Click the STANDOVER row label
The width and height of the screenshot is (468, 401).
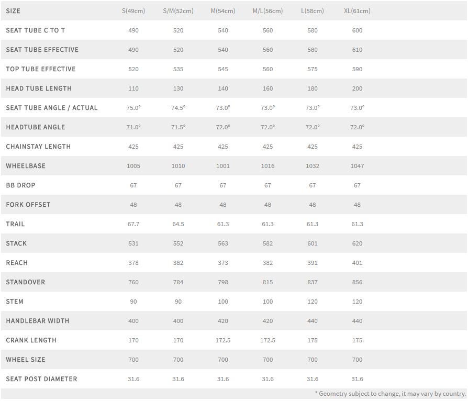pyautogui.click(x=26, y=282)
